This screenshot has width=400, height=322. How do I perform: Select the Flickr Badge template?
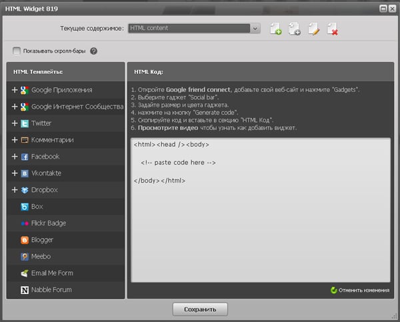[48, 223]
